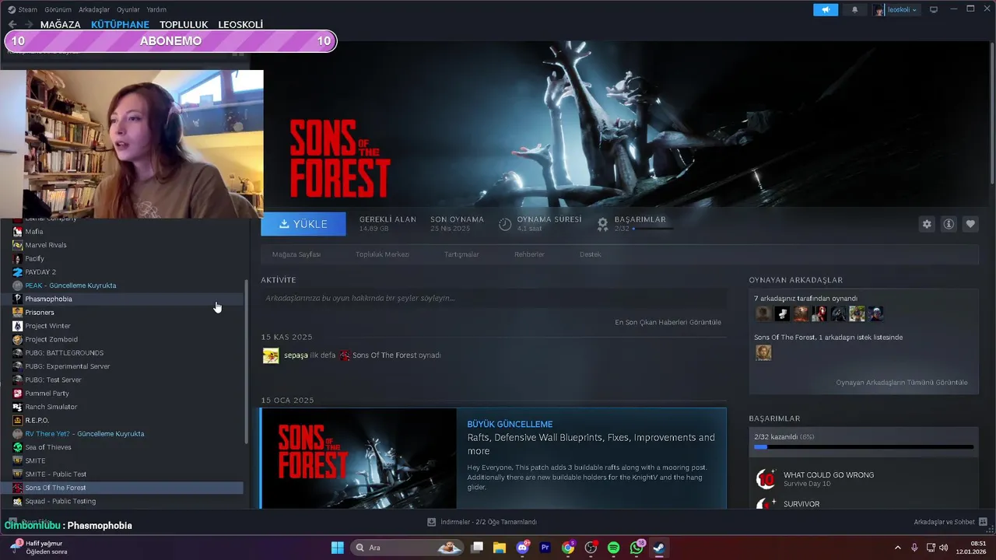This screenshot has height=560, width=996.
Task: Add to favorites with heart icon
Action: pos(970,224)
